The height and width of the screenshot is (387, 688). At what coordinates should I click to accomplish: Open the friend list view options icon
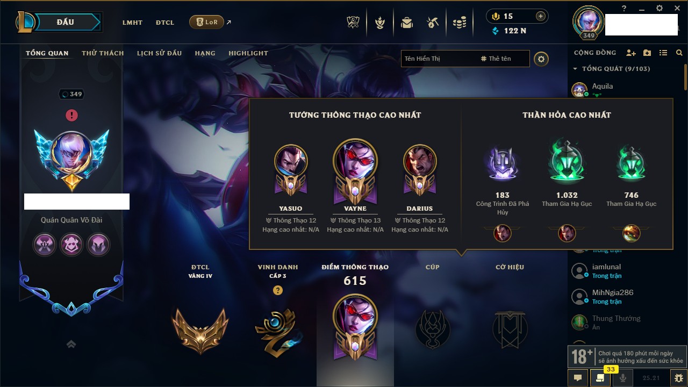point(663,53)
